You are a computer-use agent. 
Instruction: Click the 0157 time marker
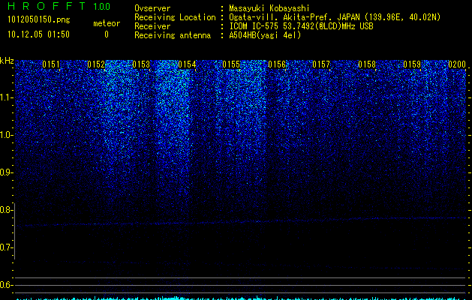[x=321, y=64]
